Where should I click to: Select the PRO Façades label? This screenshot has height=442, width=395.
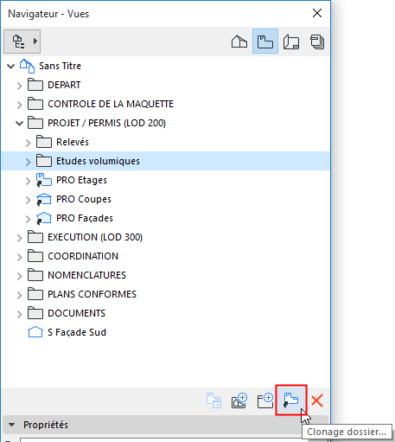[x=85, y=218]
